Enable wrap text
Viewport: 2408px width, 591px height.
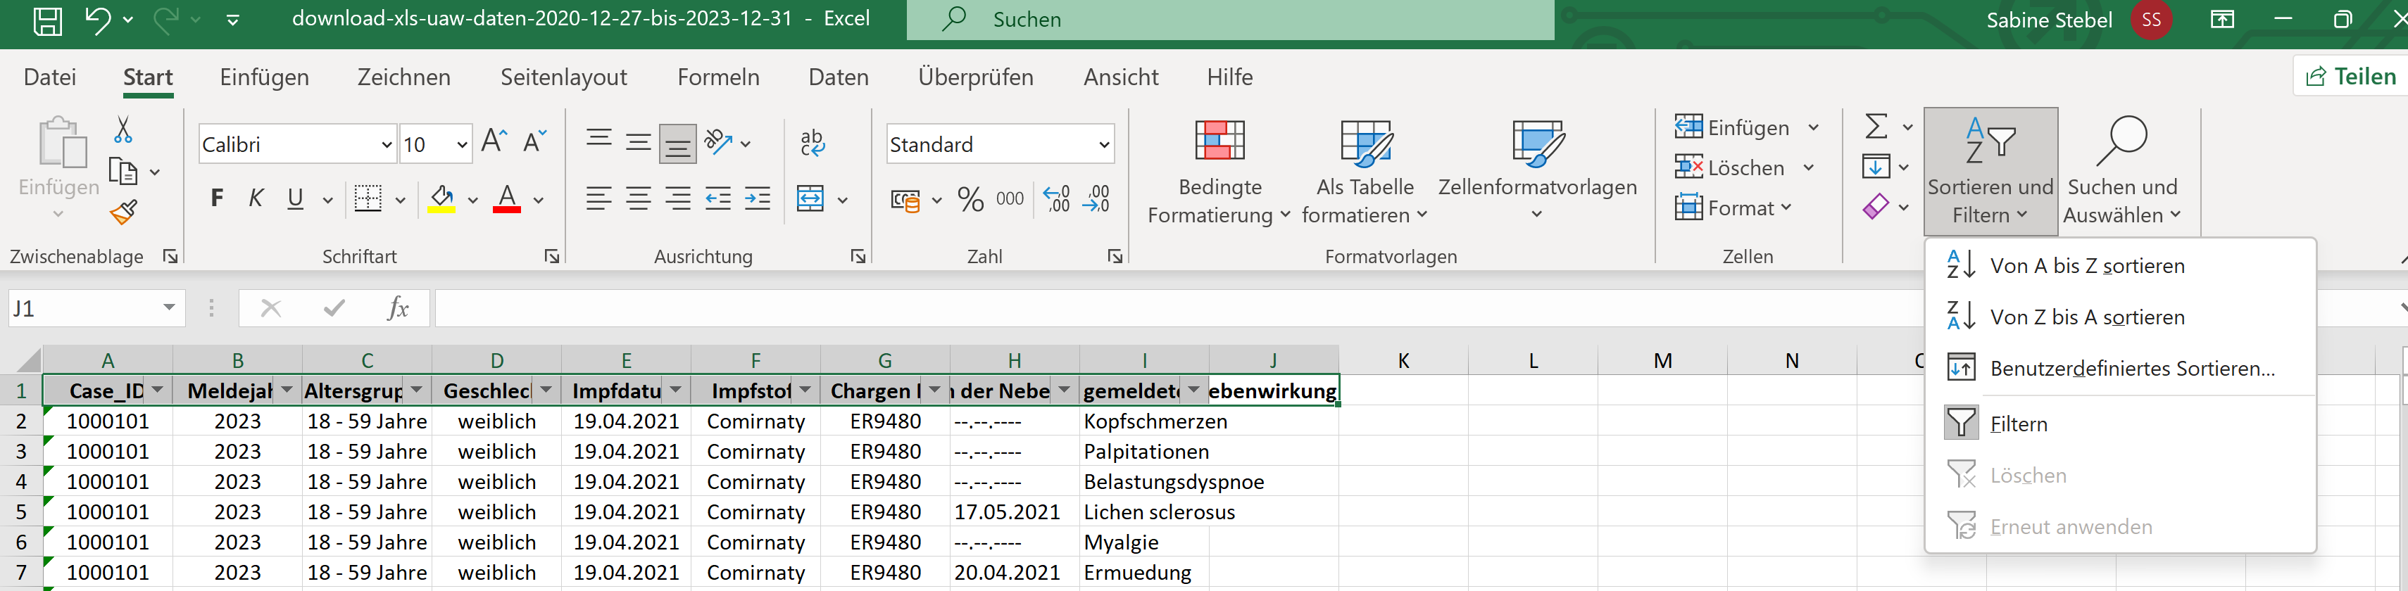(x=813, y=143)
